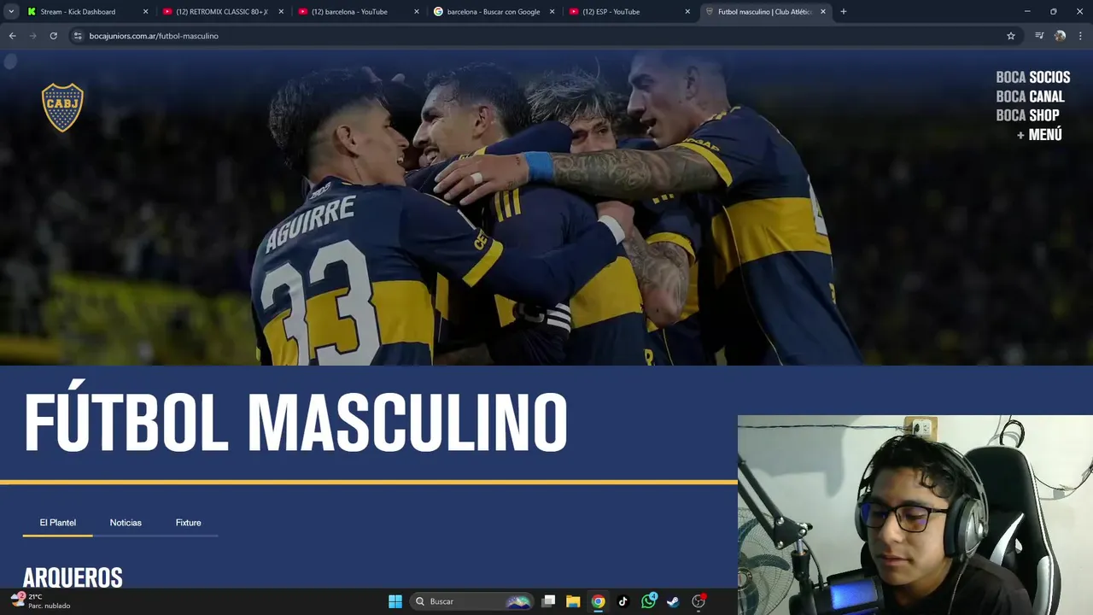This screenshot has height=615, width=1093.
Task: Open the Chrome profile avatar
Action: 1060,36
